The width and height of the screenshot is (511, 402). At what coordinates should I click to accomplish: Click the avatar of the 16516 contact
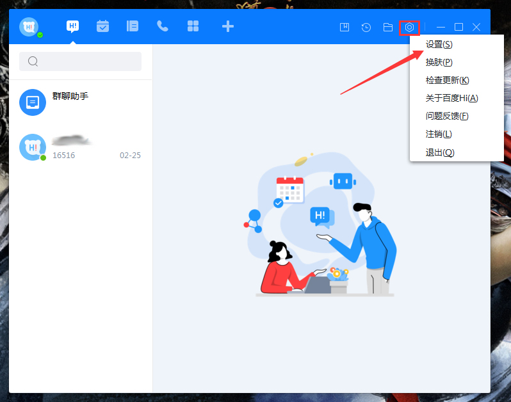[x=33, y=147]
